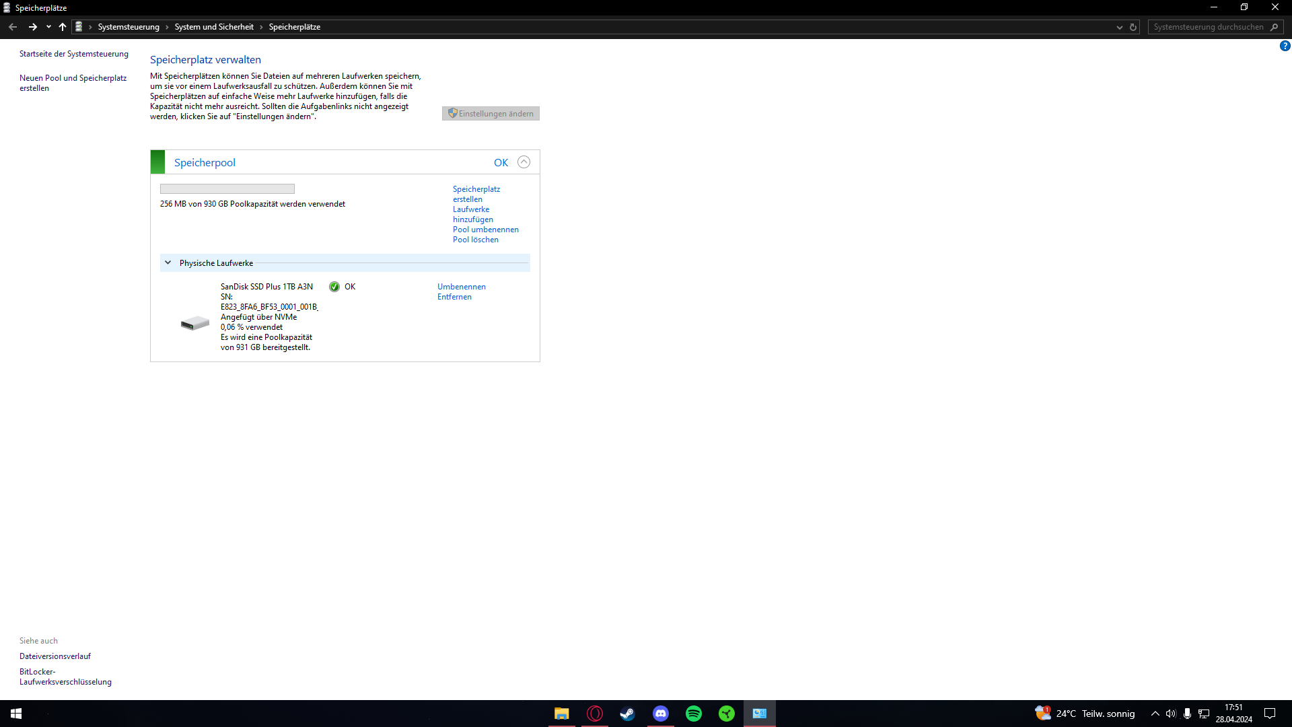Click the Entfernen link for SanDisk drive
The height and width of the screenshot is (727, 1292).
click(x=454, y=297)
